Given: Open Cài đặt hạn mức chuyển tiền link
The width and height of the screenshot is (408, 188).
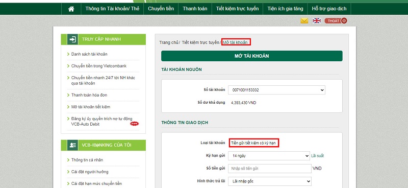Looking at the screenshot, I should pos(96,183).
